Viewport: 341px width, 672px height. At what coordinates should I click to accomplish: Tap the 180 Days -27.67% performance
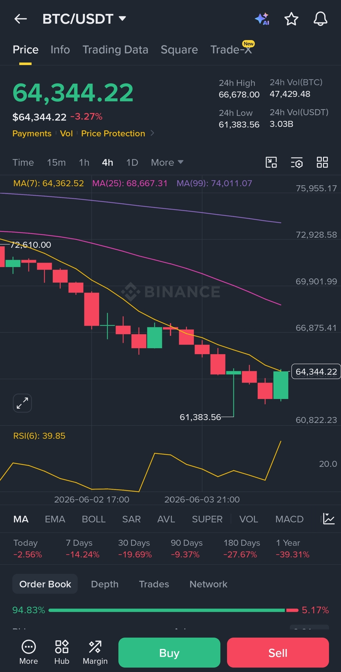tap(242, 549)
